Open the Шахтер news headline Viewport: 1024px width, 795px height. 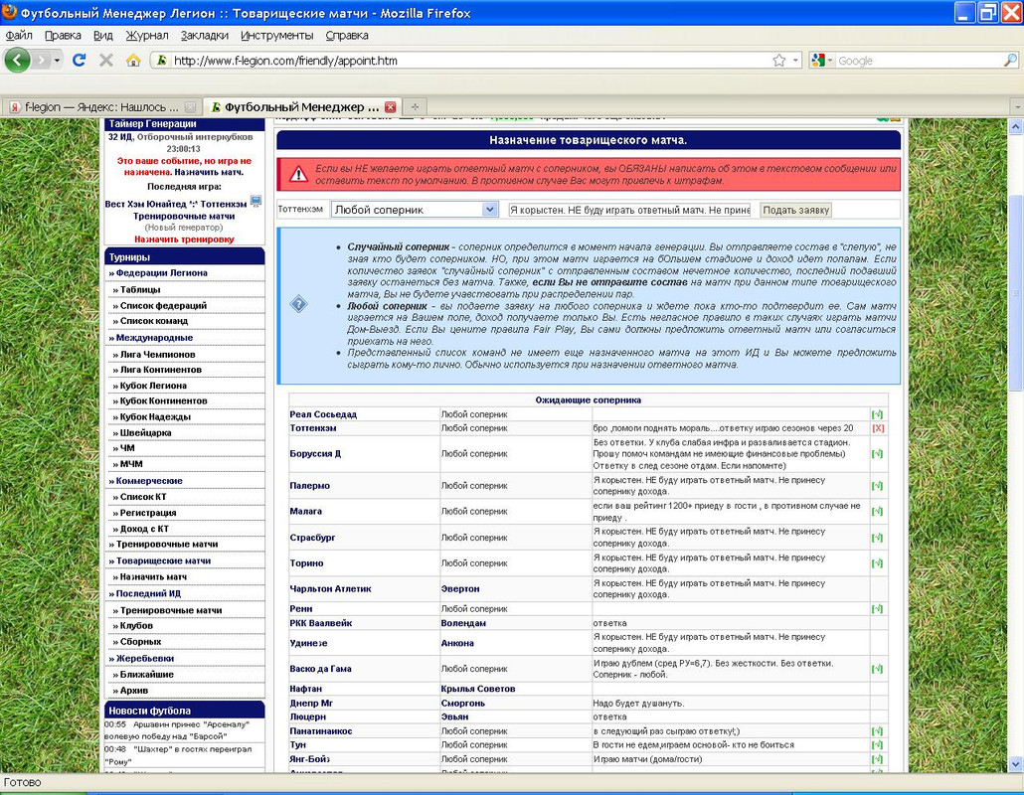(x=178, y=755)
